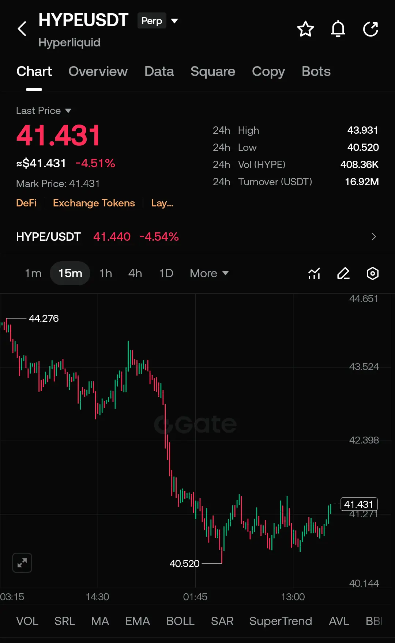
Task: Tap the spot price 41.440
Action: point(112,237)
